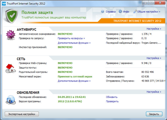167x120 pixels.
Task: Click the wrench icon for Общие настройки
Action: pyautogui.click(x=135, y=11)
